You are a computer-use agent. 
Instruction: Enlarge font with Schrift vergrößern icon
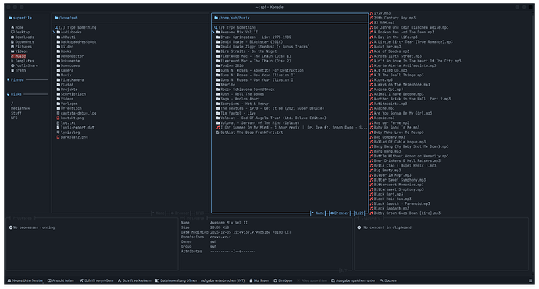click(82, 280)
